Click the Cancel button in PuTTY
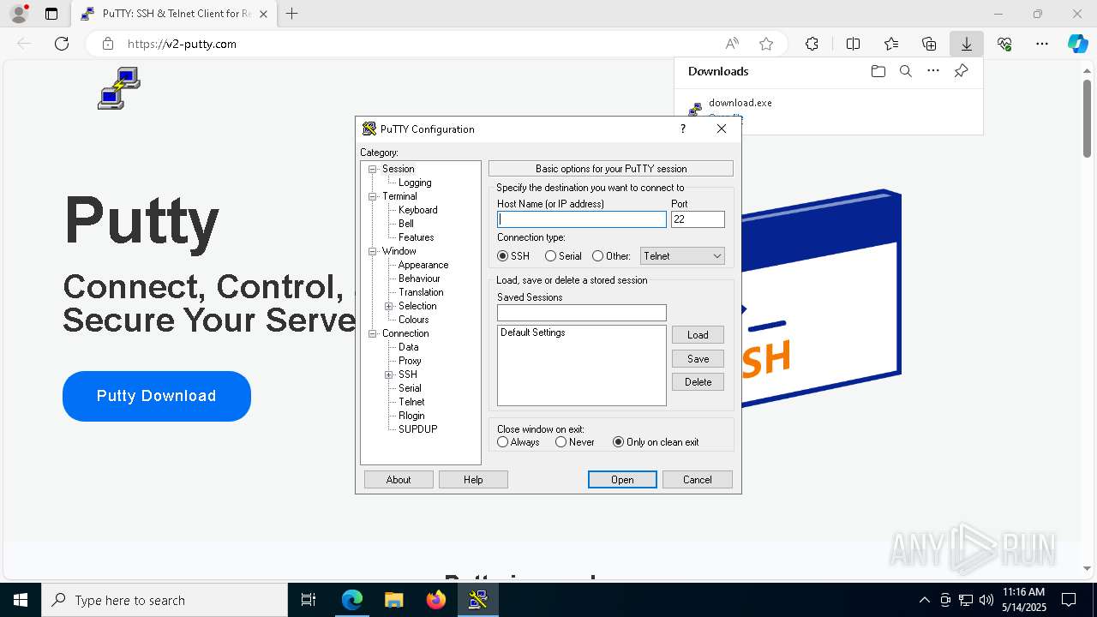This screenshot has height=617, width=1097. [698, 480]
